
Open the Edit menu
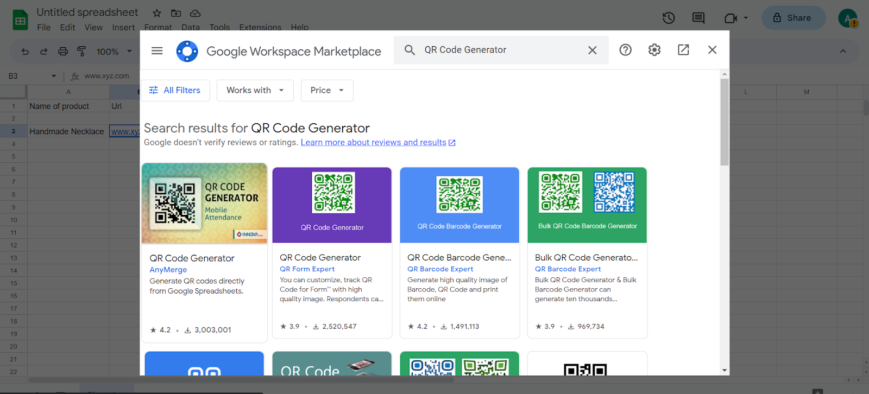[x=68, y=27]
